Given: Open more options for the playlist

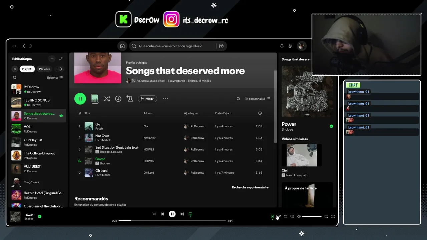Looking at the screenshot, I should click(165, 99).
